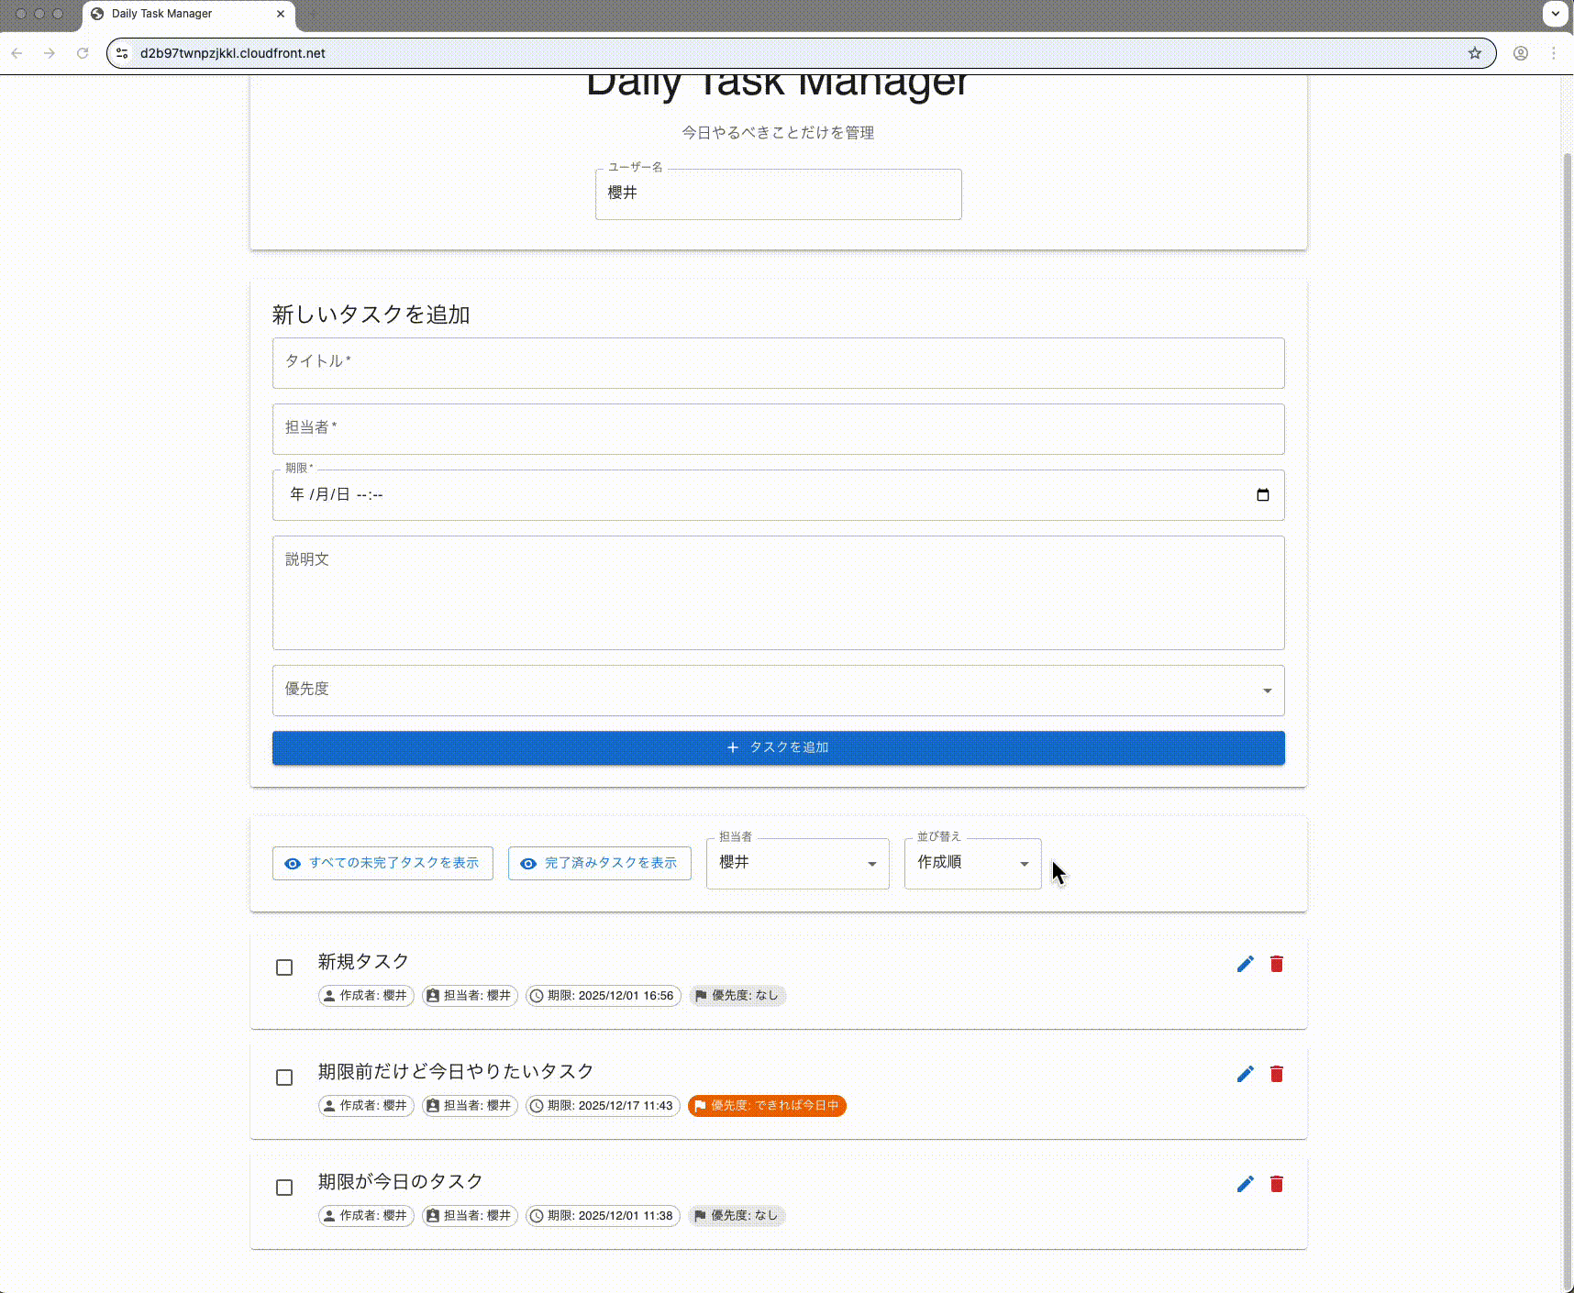Focus the タイトル input field

click(x=778, y=363)
